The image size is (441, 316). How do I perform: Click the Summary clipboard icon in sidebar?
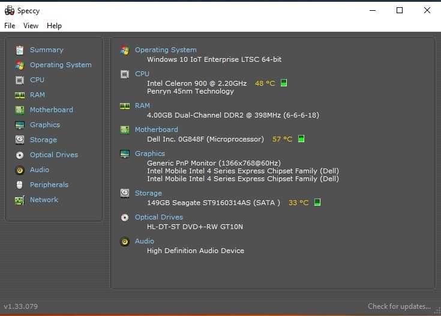[20, 50]
